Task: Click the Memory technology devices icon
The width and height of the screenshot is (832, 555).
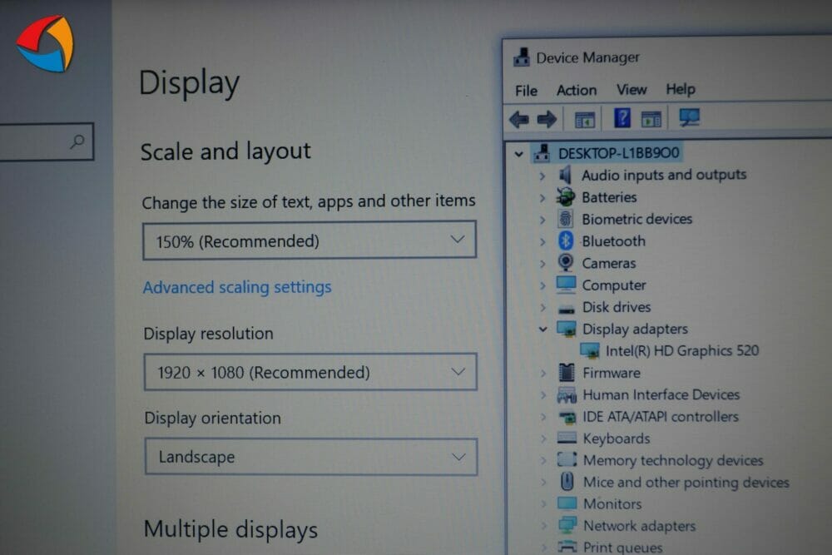Action: [x=567, y=459]
